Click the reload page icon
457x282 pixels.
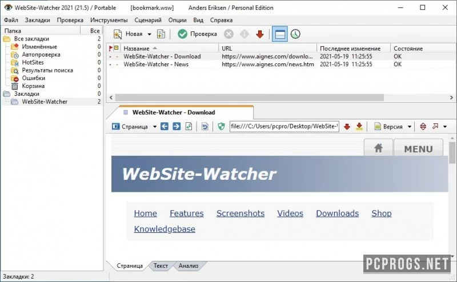[x=189, y=126]
